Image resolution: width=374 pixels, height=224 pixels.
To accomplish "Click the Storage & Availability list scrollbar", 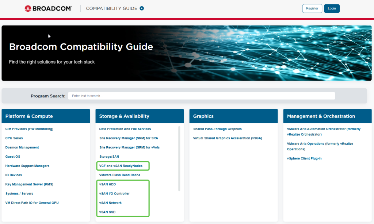I will [x=179, y=159].
